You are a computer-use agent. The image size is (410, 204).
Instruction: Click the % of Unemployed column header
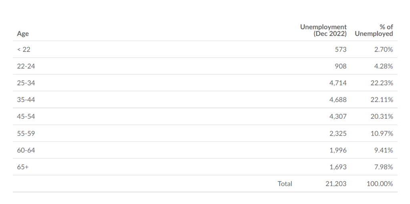(374, 30)
